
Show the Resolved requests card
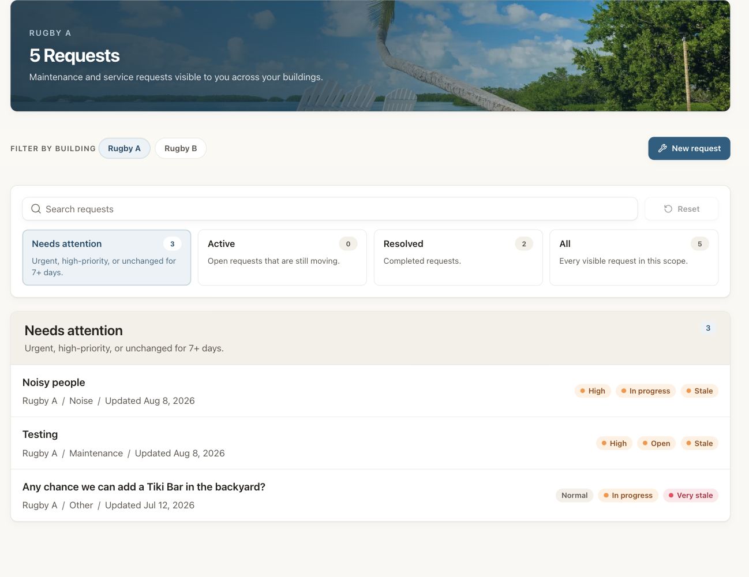coord(458,257)
